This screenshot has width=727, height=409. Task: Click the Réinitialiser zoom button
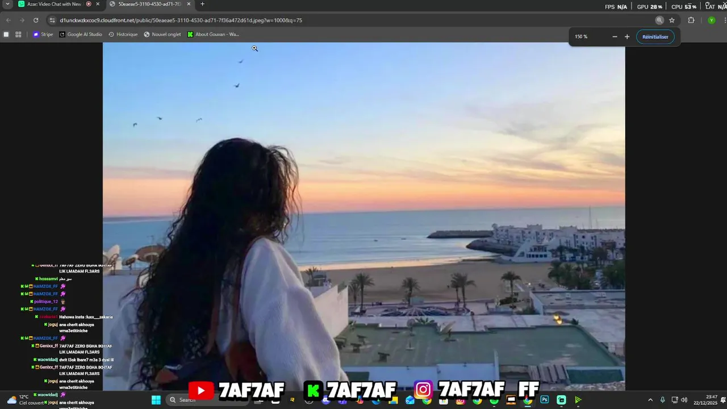(655, 37)
